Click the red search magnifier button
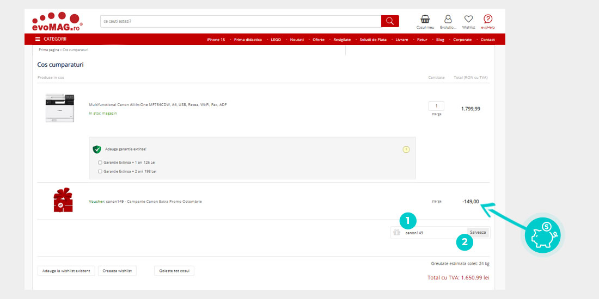599x299 pixels. [390, 21]
